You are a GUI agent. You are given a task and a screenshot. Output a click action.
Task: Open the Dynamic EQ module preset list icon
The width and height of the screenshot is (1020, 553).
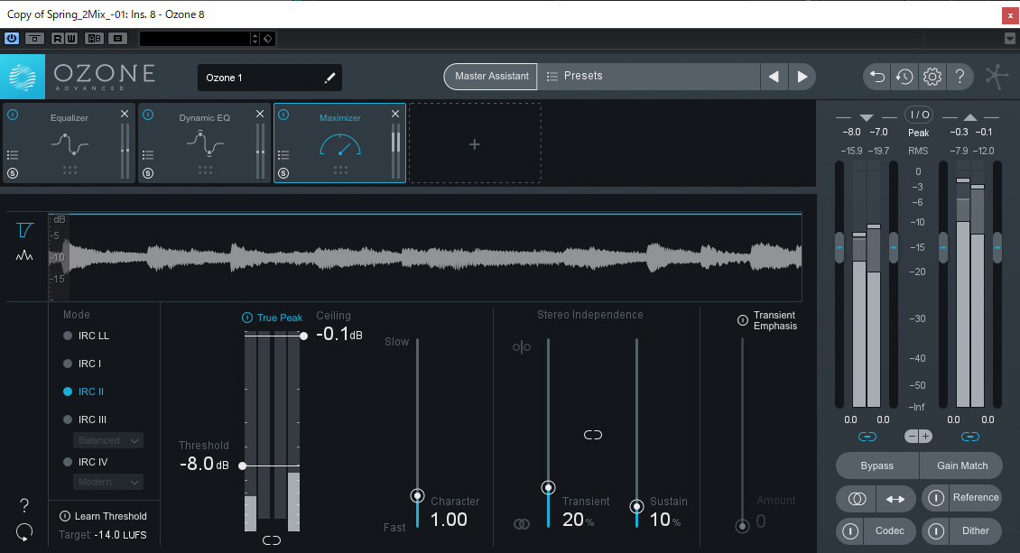point(148,155)
